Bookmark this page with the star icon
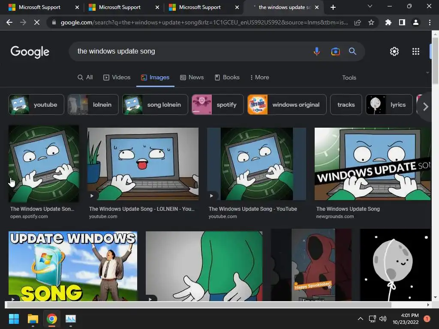439x329 pixels. 371,22
